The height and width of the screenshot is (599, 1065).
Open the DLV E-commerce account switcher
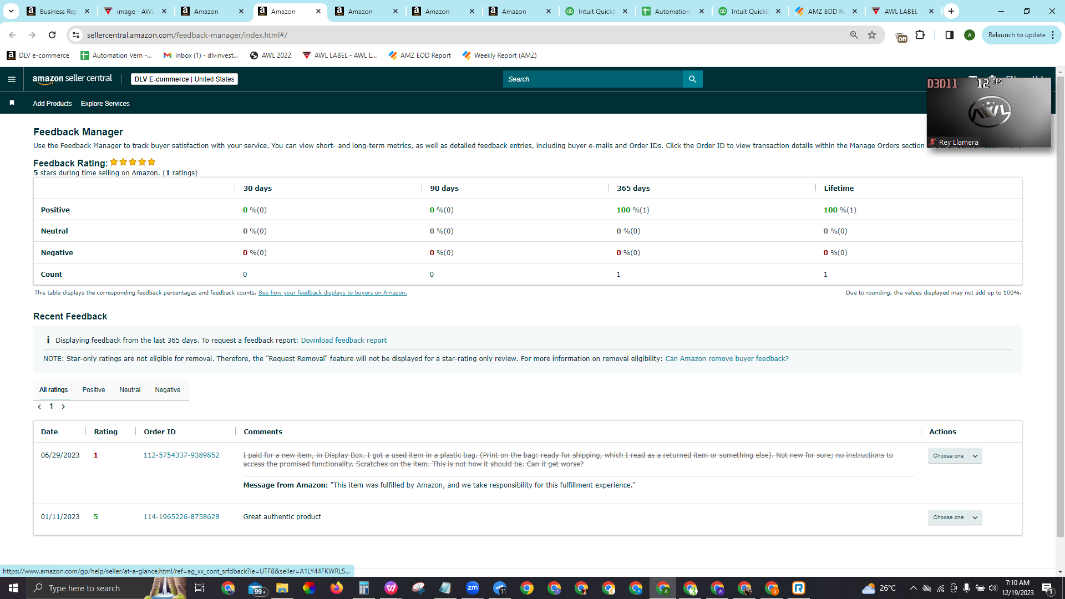184,79
